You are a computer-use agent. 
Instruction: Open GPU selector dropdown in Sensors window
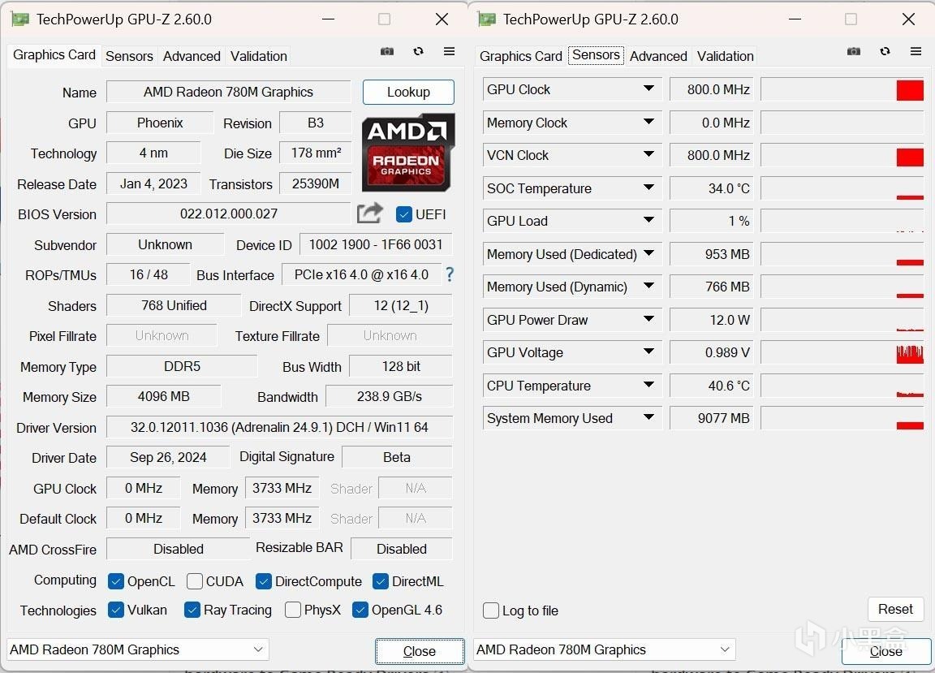tap(604, 649)
